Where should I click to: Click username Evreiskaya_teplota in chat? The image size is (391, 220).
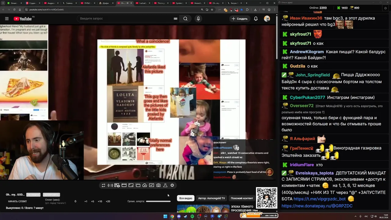(x=315, y=173)
